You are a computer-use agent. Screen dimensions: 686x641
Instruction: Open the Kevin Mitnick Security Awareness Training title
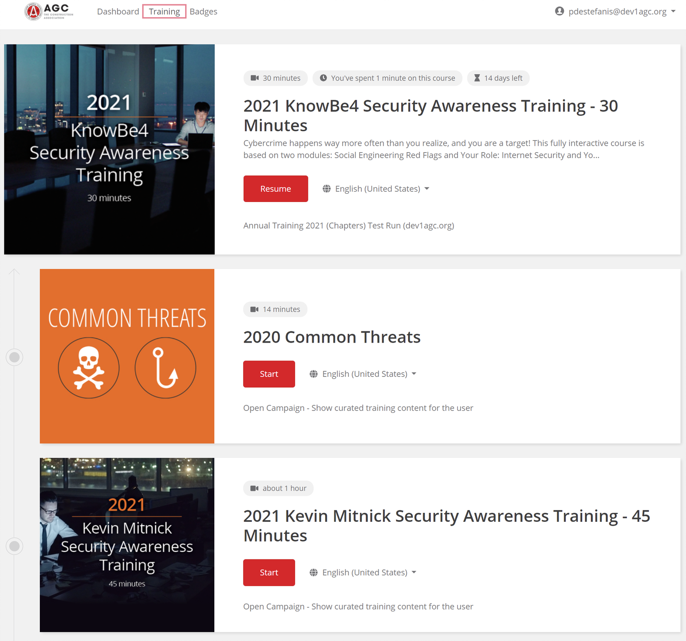(x=447, y=526)
